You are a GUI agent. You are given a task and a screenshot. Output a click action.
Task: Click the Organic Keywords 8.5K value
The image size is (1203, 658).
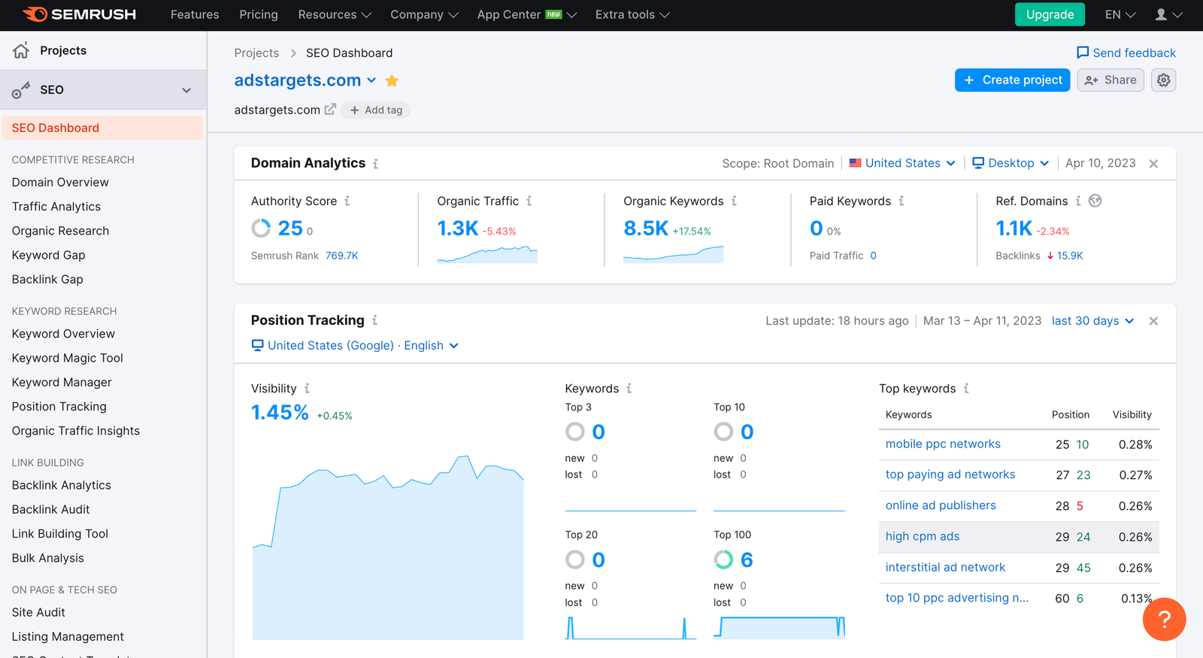tap(646, 228)
